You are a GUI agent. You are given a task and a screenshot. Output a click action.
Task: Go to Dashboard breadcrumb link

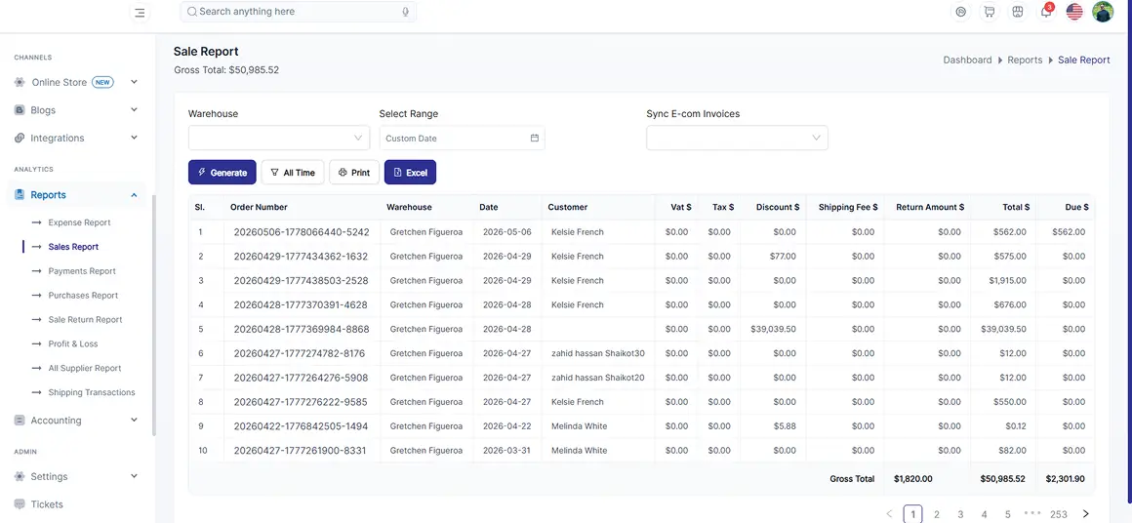tap(967, 60)
